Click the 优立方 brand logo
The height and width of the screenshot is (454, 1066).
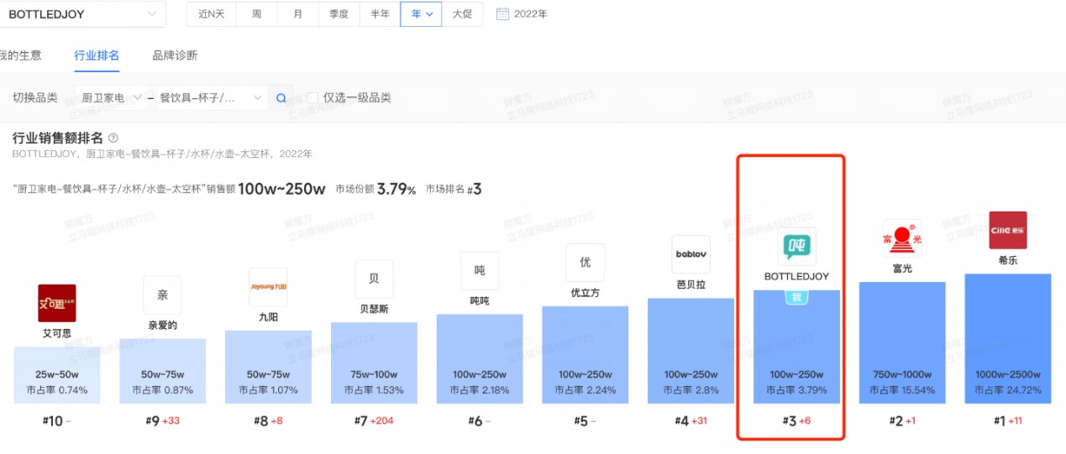[586, 263]
